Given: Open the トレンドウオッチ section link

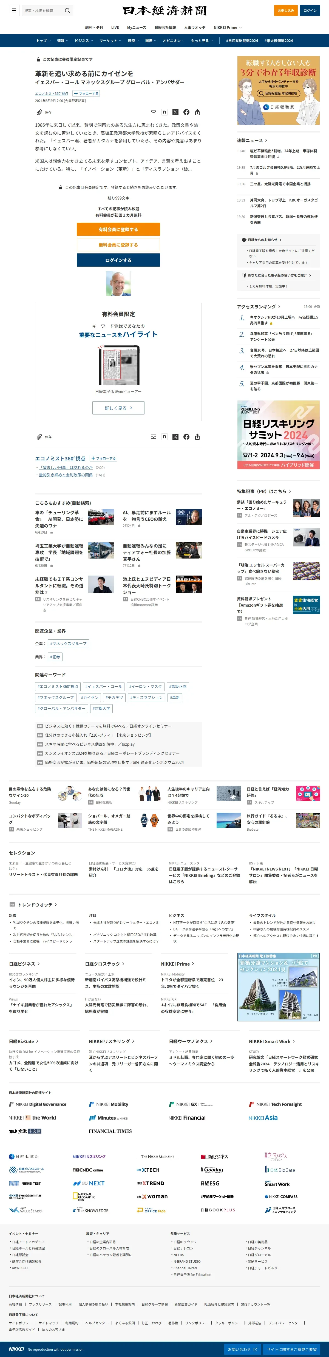Looking at the screenshot, I should coord(37,905).
